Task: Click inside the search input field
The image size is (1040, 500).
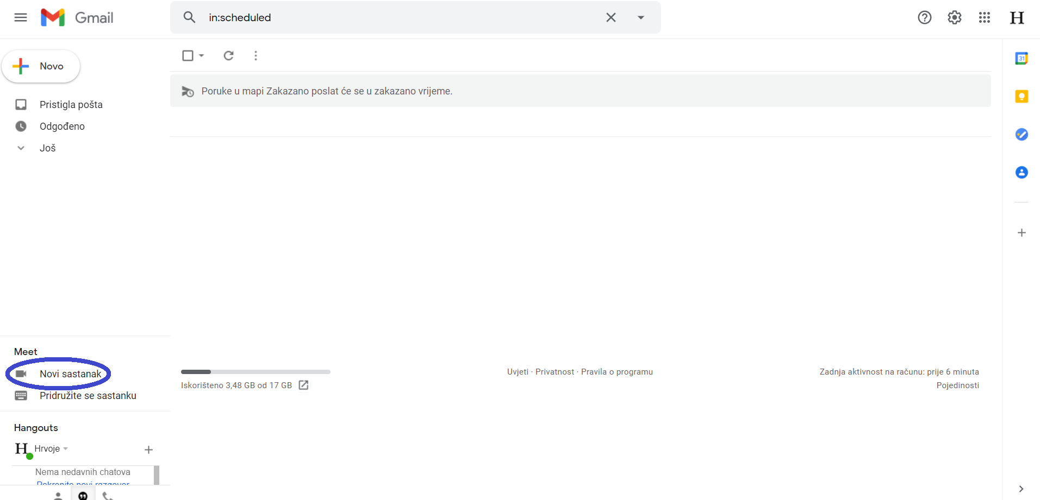Action: tap(381, 17)
